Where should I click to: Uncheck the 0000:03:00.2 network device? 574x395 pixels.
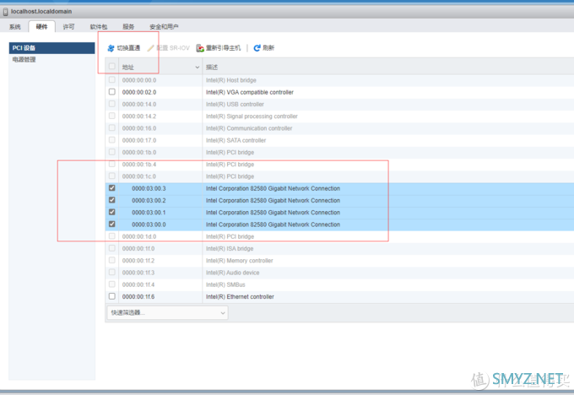(112, 200)
